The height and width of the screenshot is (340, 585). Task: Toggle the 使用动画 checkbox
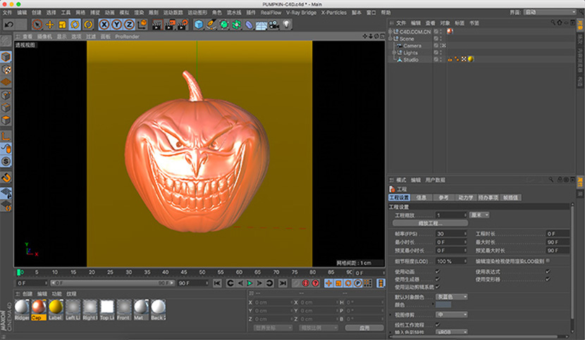coord(437,272)
